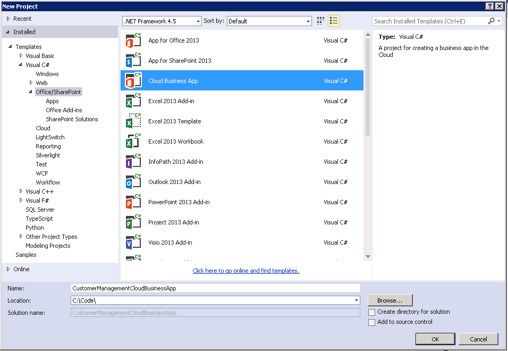Click the Visio 2013 Add-in icon
This screenshot has height=351, width=508.
tap(133, 243)
